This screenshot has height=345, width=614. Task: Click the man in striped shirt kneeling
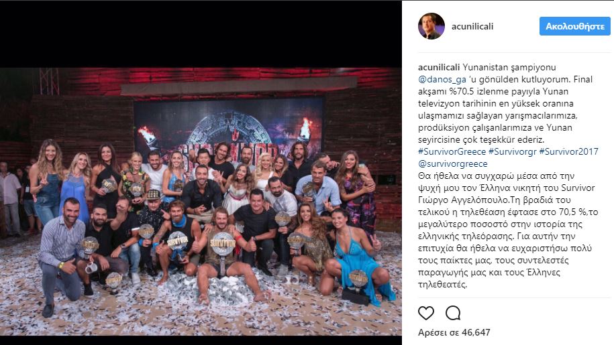(62, 254)
